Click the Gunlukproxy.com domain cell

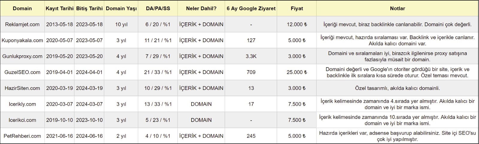(x=22, y=56)
